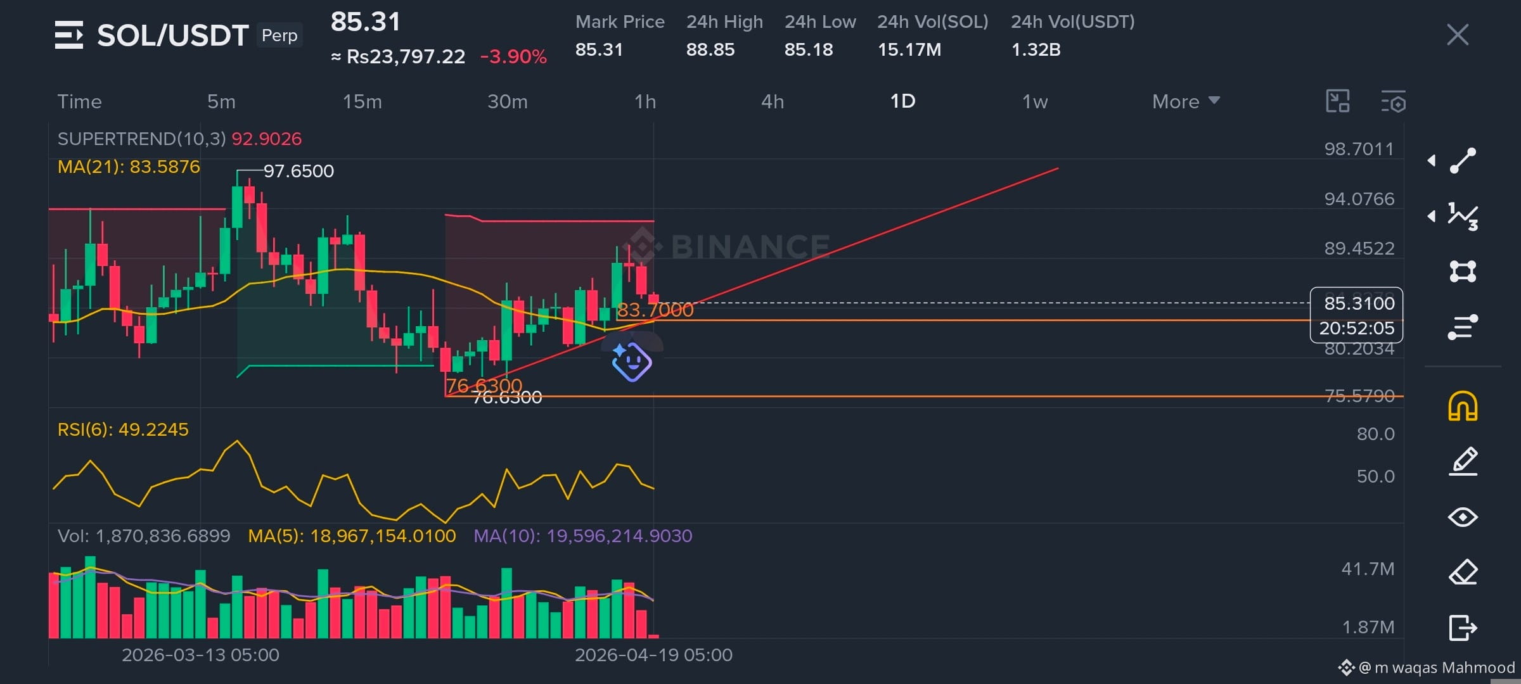Toggle the magnet snap mode
This screenshot has height=684, width=1521.
1463,406
